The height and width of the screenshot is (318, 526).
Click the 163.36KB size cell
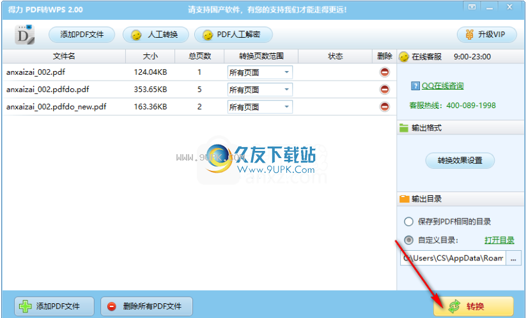point(150,107)
